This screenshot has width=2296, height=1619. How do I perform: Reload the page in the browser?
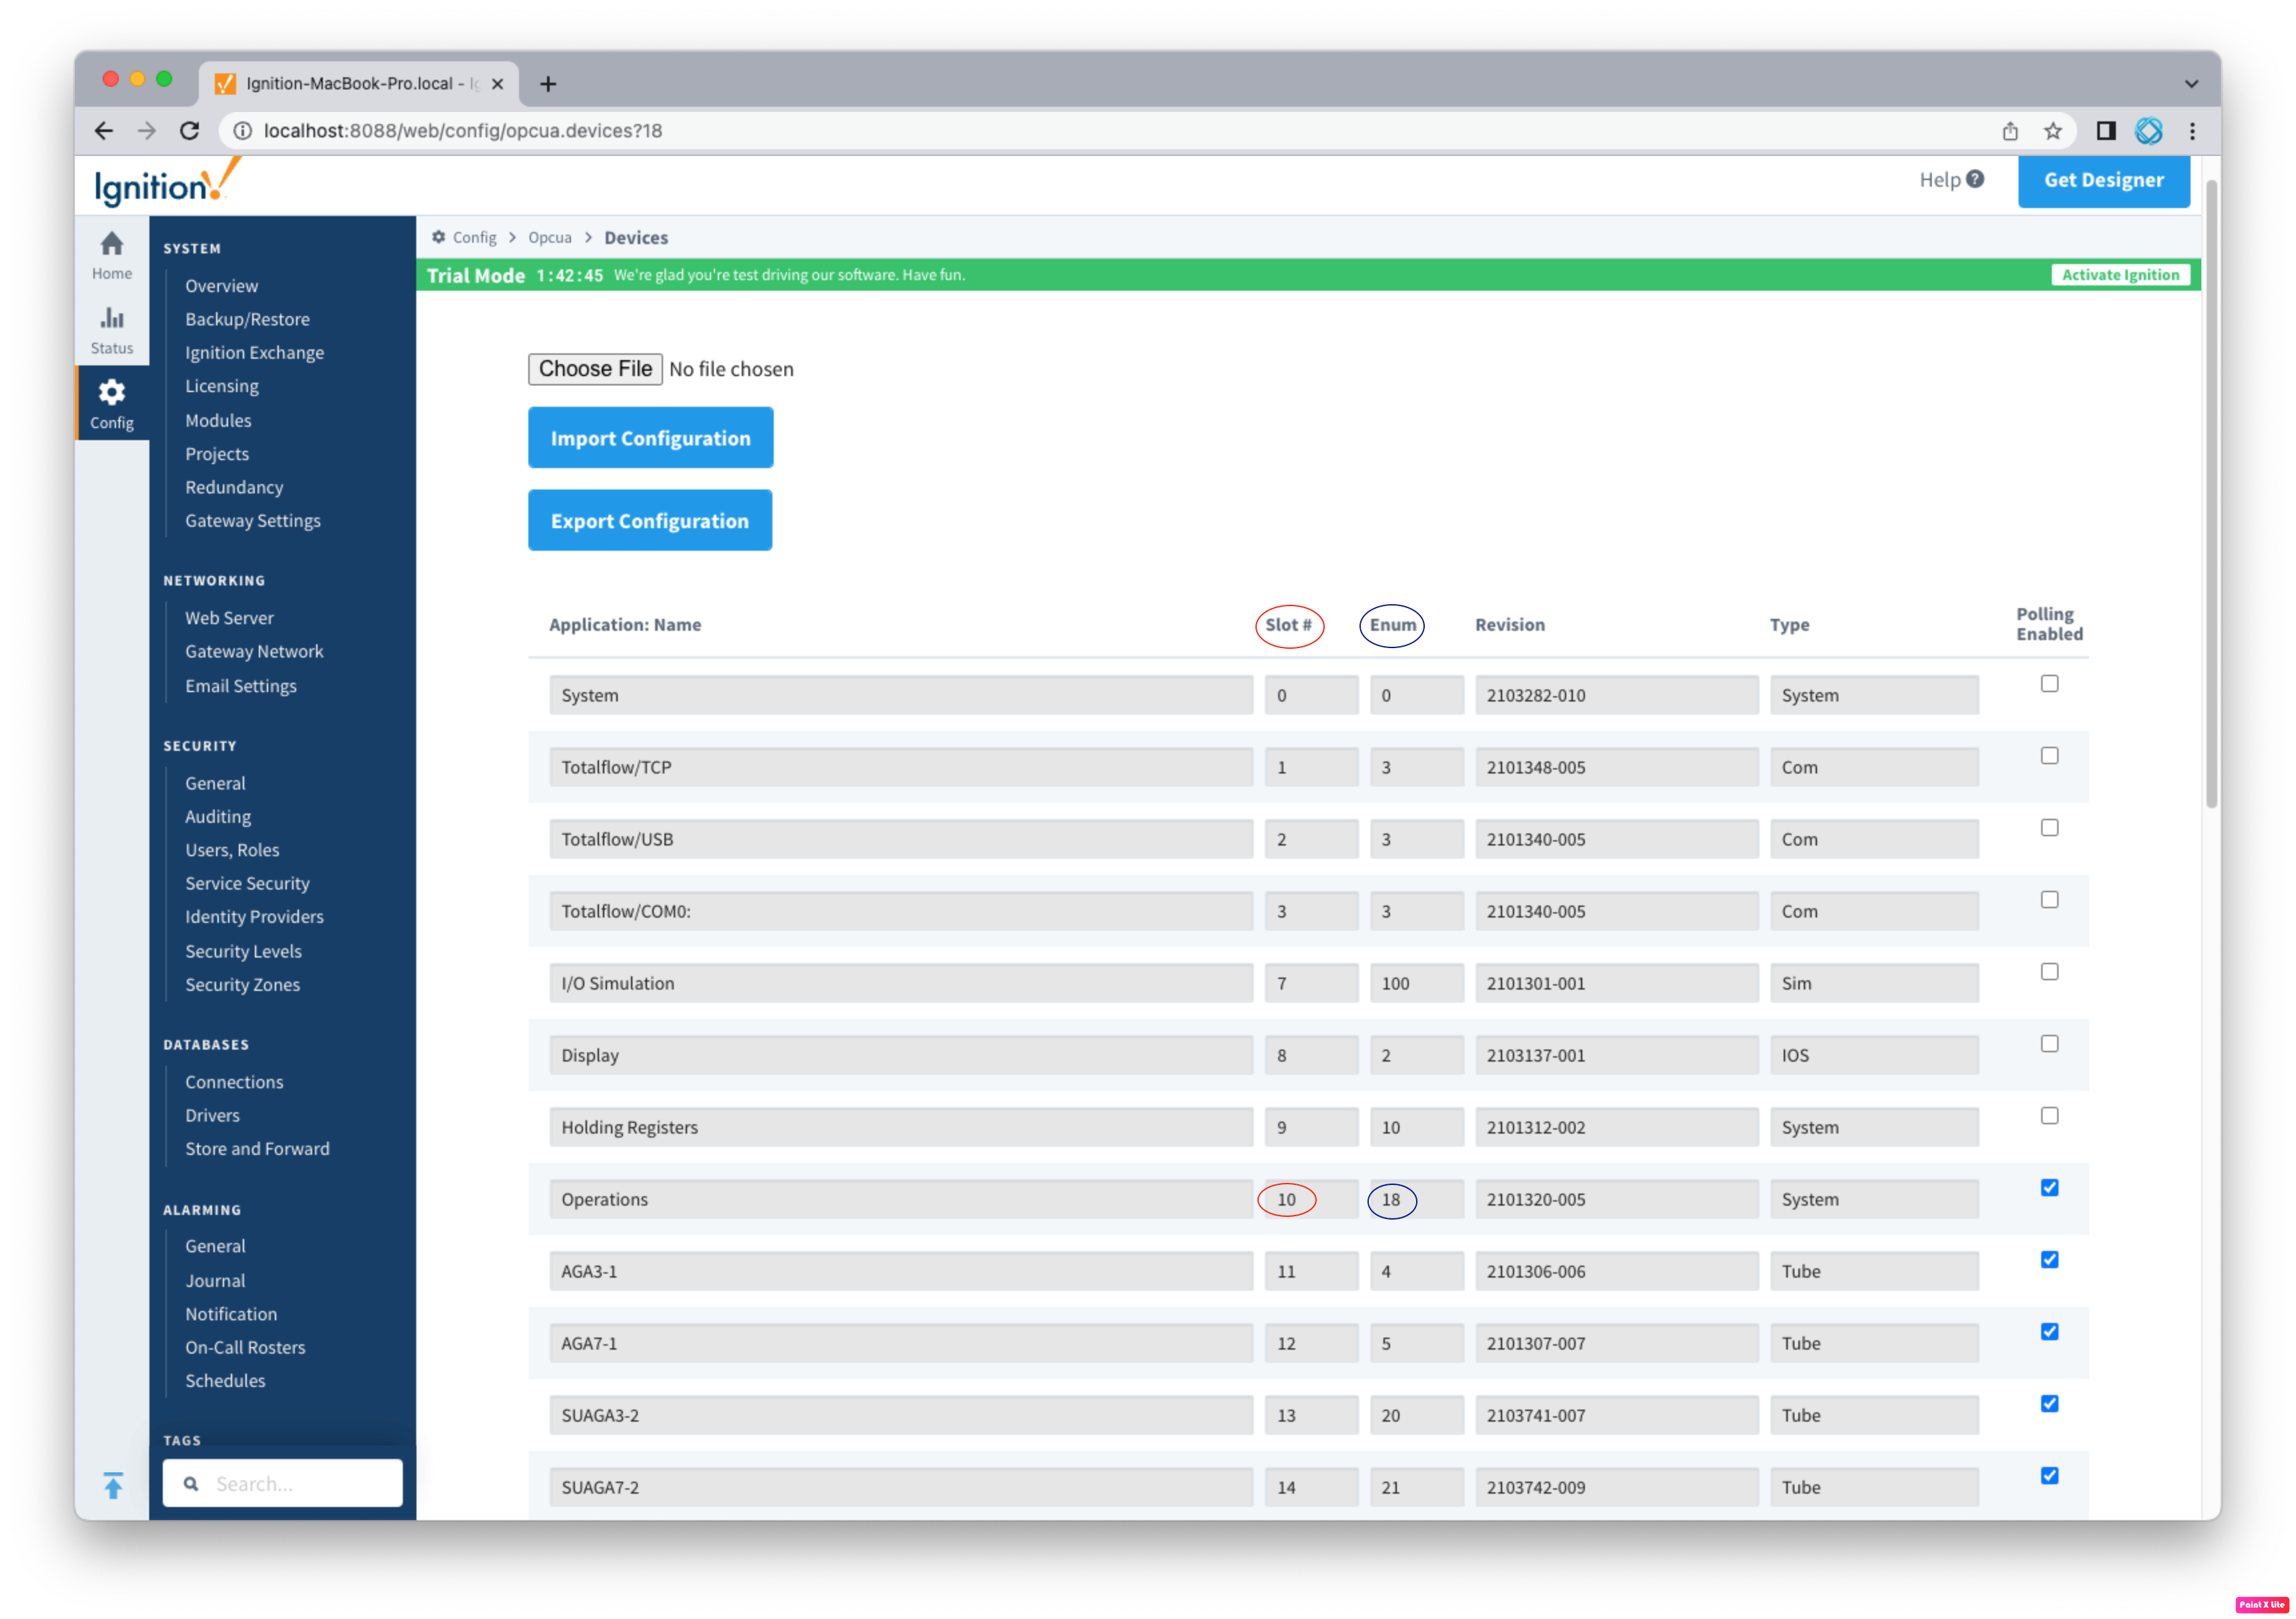[189, 131]
